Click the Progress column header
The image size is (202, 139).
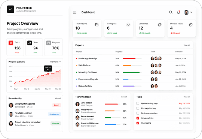click(119, 52)
